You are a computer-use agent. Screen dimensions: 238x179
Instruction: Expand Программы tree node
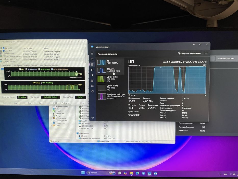(51, 116)
